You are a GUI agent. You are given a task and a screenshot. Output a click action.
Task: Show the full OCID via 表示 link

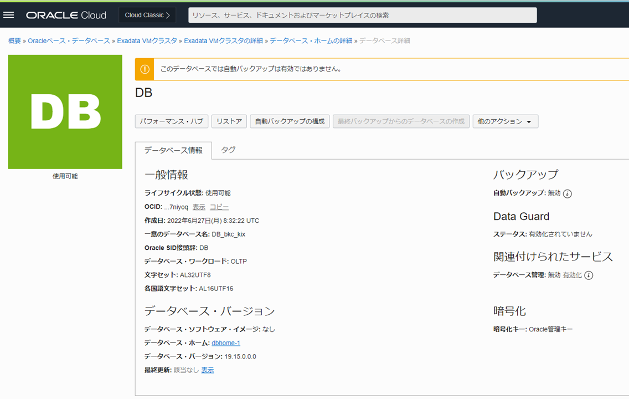pyautogui.click(x=199, y=207)
